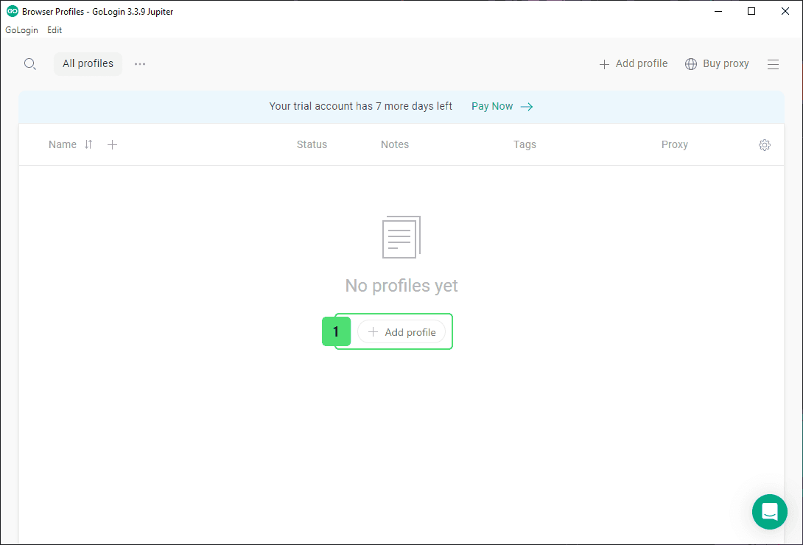This screenshot has width=803, height=545.
Task: Sort profiles using the Name sort arrows
Action: (88, 144)
